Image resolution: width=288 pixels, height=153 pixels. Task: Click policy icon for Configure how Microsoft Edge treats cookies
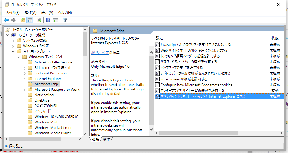157,85
